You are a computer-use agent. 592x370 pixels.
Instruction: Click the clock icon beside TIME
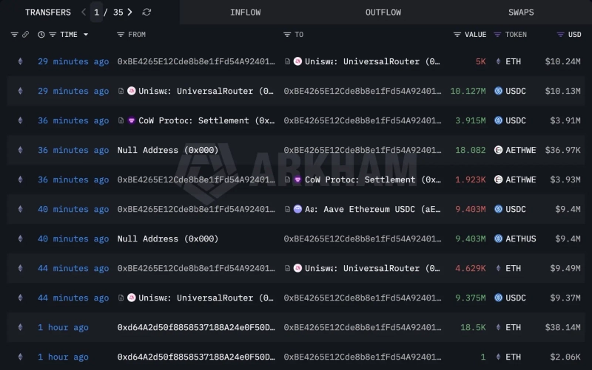click(41, 35)
